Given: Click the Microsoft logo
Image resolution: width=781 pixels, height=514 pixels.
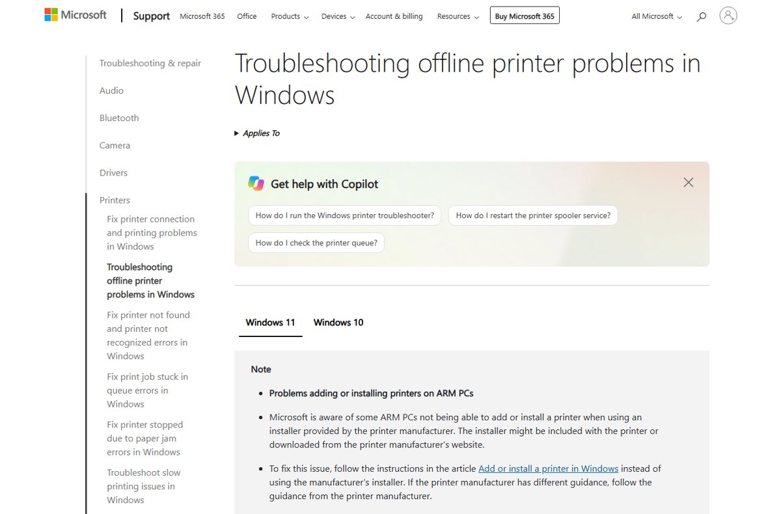Looking at the screenshot, I should (75, 15).
